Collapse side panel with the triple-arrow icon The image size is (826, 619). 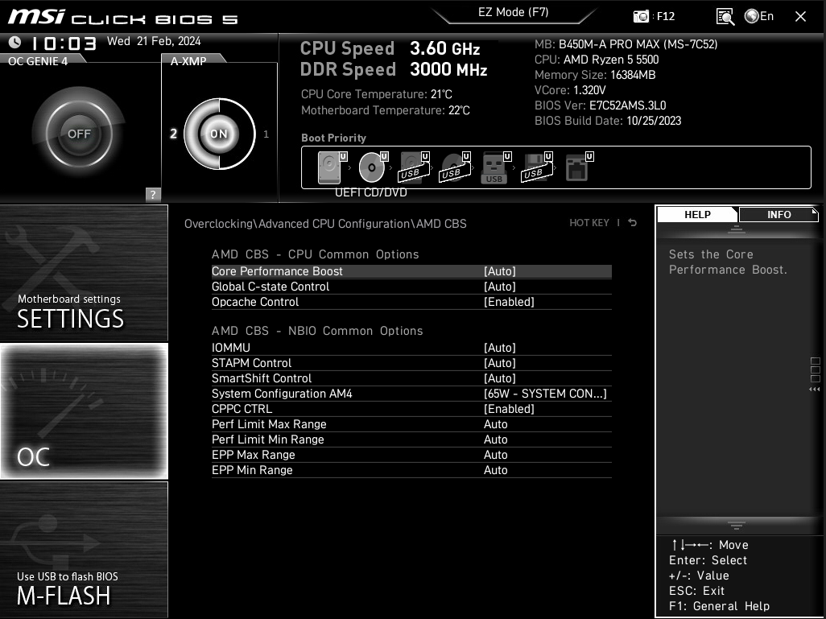[x=815, y=390]
